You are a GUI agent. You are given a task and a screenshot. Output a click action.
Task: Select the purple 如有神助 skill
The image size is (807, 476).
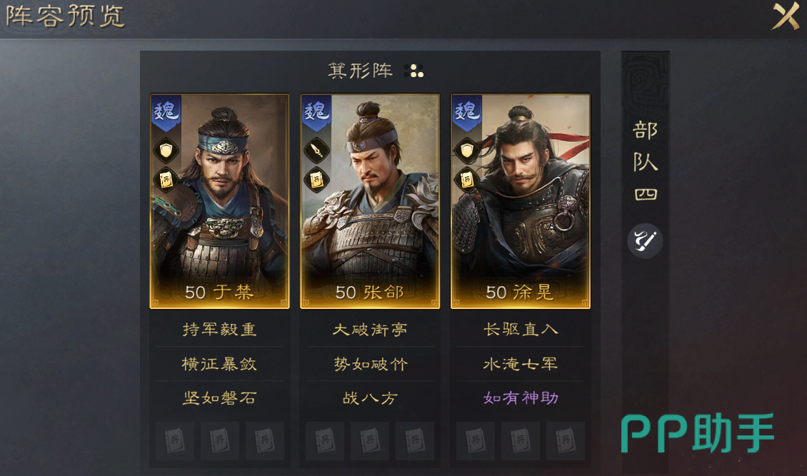click(521, 398)
